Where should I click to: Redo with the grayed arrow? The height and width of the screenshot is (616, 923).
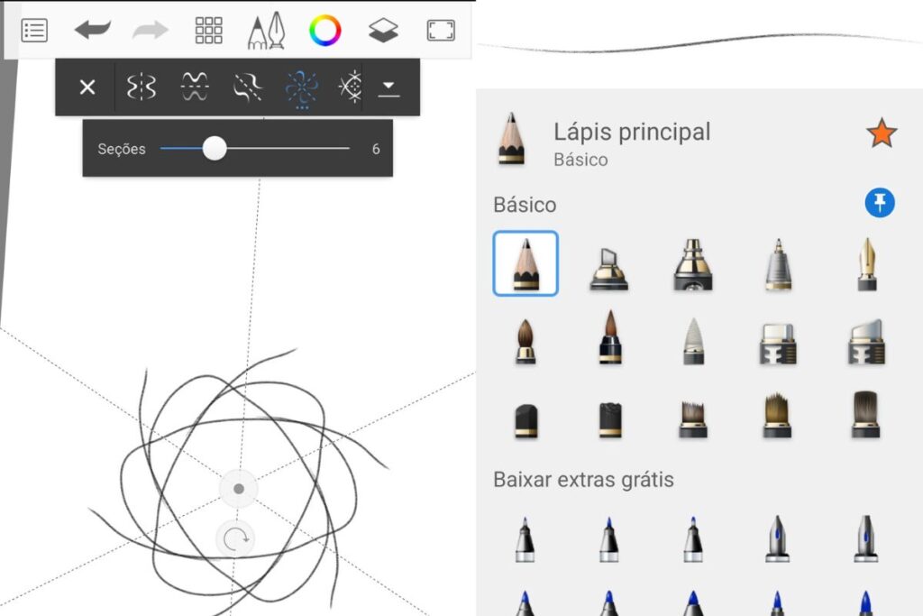(151, 30)
